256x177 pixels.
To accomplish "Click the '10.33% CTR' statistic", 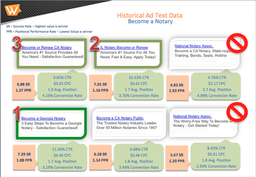I will click(139, 77).
